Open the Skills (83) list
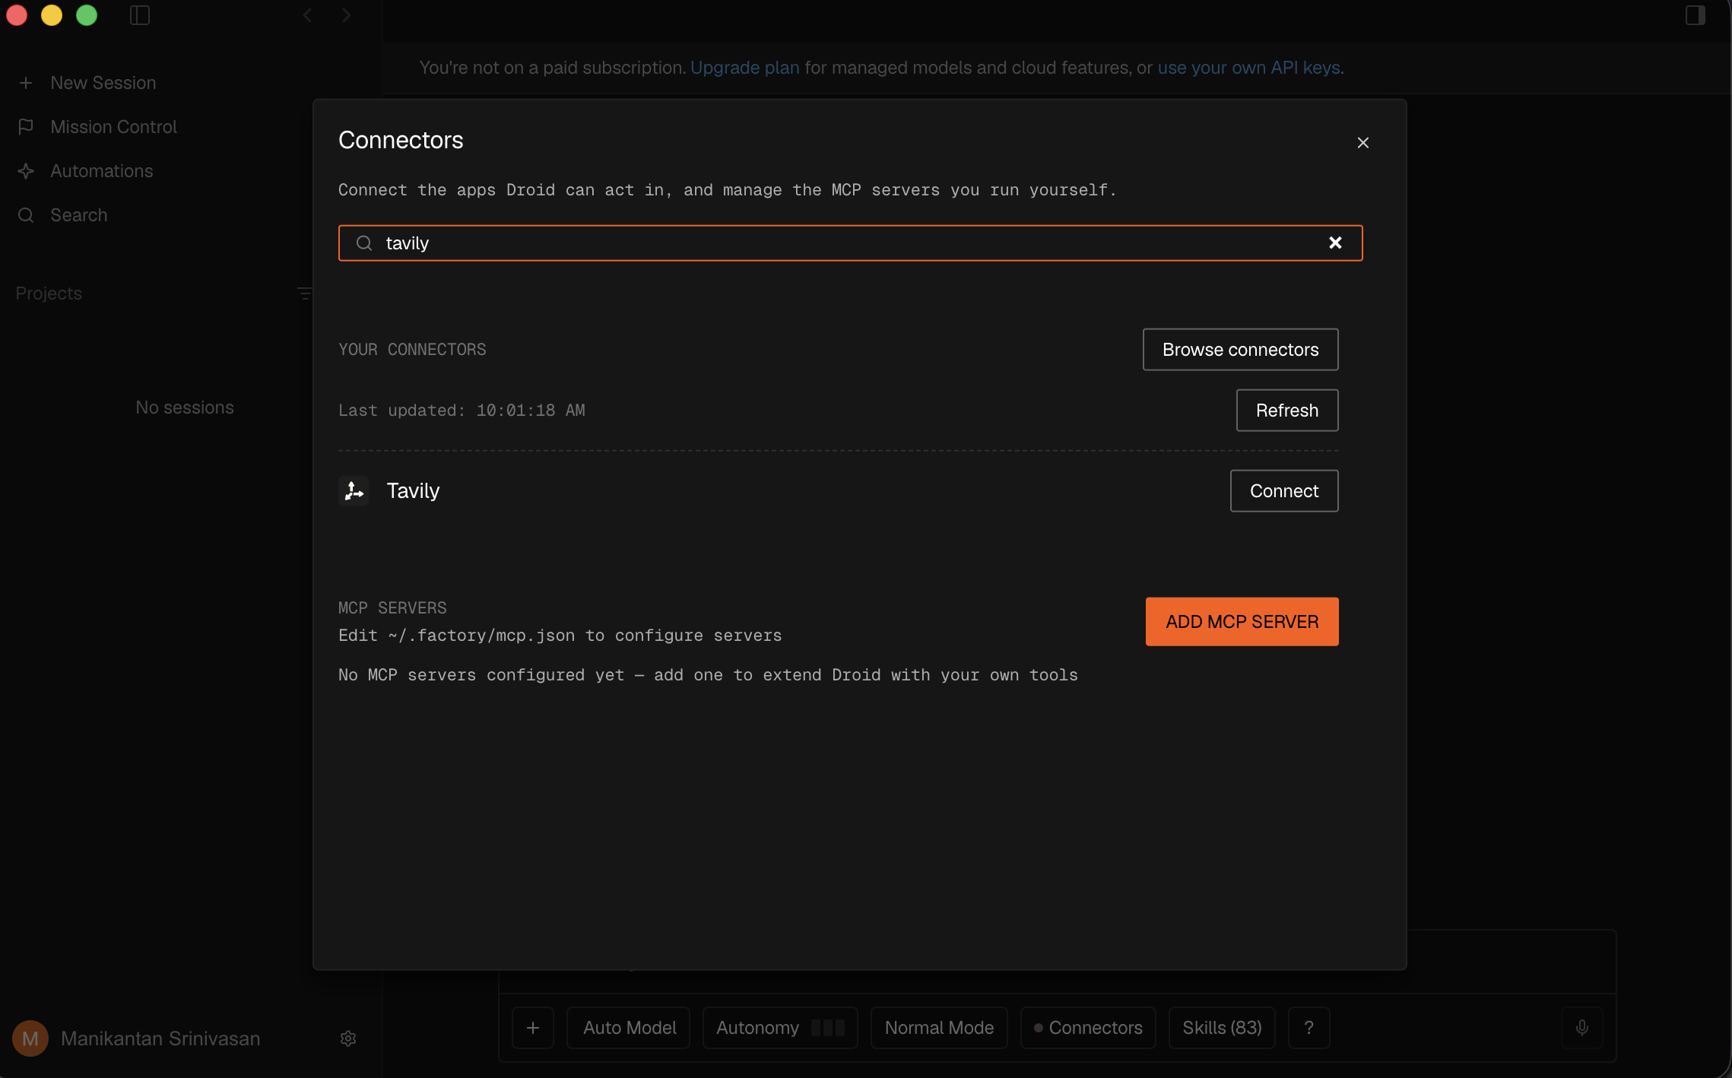The image size is (1732, 1078). 1222,1028
